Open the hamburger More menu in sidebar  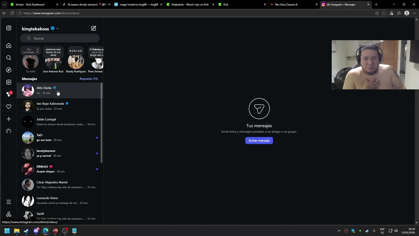pyautogui.click(x=9, y=202)
